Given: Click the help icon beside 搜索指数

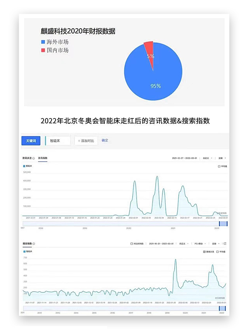Looking at the screenshot, I should (x=34, y=243).
